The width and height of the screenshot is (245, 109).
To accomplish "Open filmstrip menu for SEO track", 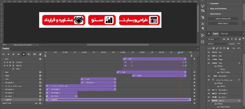I will click(x=41, y=59).
